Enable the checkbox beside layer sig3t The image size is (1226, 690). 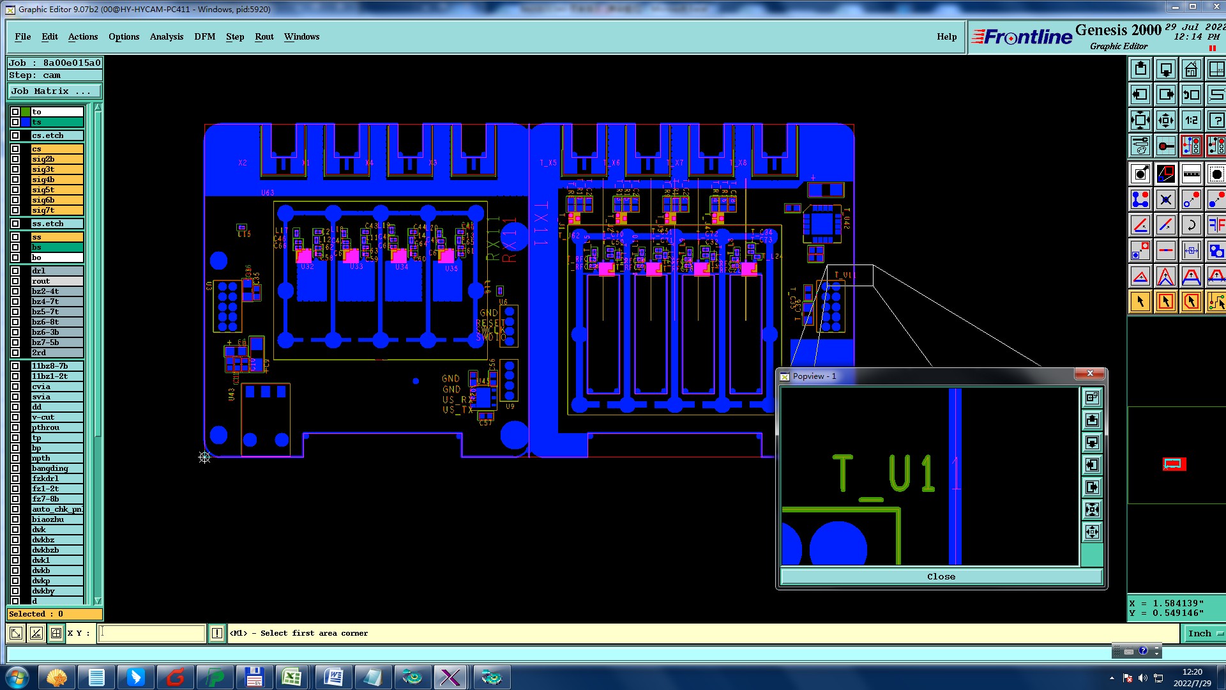tap(15, 169)
